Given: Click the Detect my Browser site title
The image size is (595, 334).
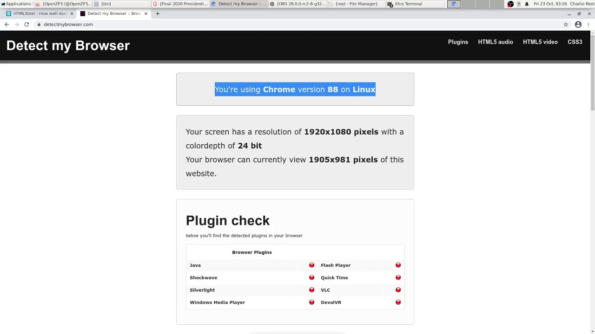Looking at the screenshot, I should click(68, 45).
